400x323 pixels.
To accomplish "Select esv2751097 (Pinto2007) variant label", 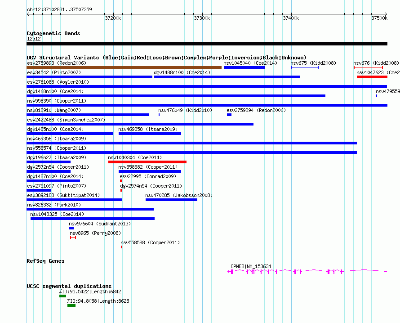I will [57, 186].
